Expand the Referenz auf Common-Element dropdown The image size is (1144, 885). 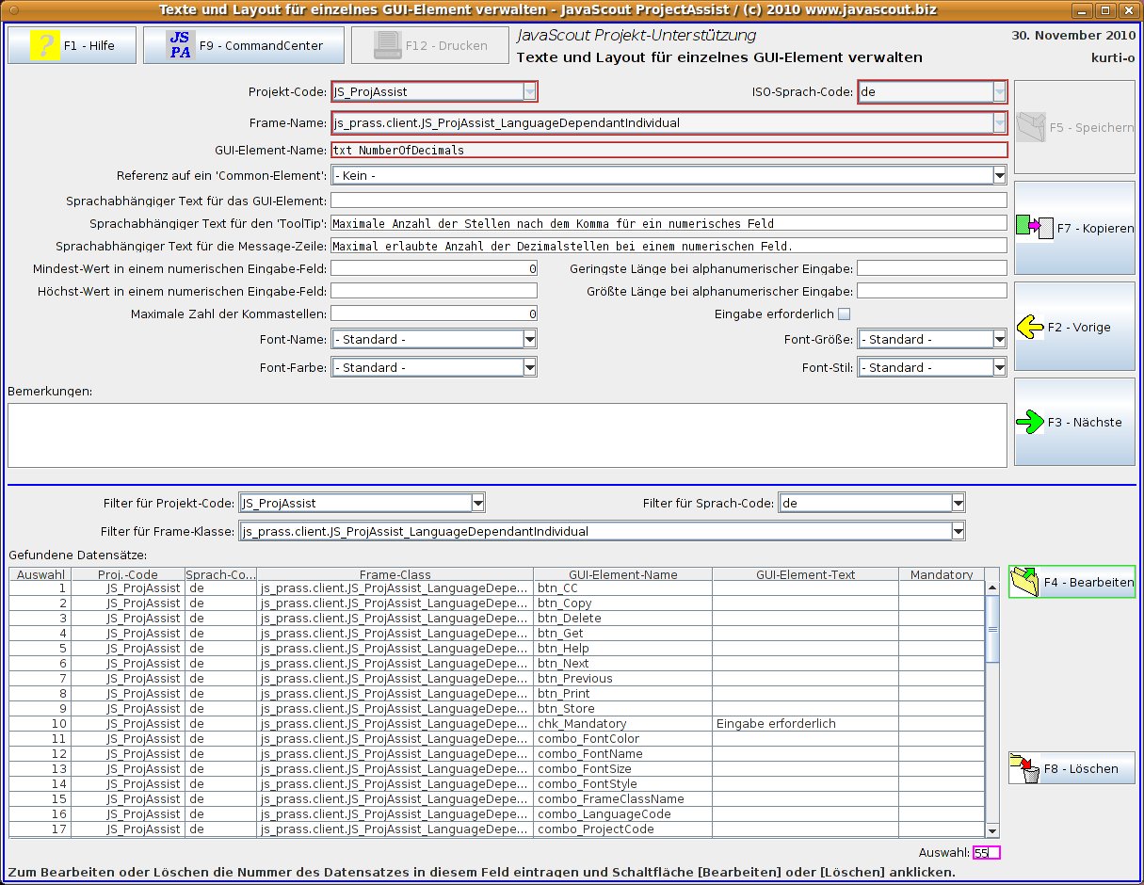999,176
